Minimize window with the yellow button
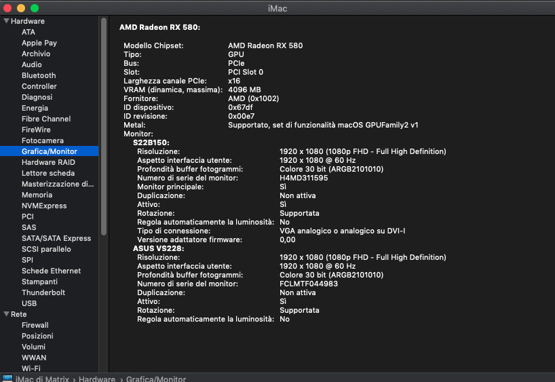Image resolution: width=555 pixels, height=382 pixels. [x=21, y=7]
